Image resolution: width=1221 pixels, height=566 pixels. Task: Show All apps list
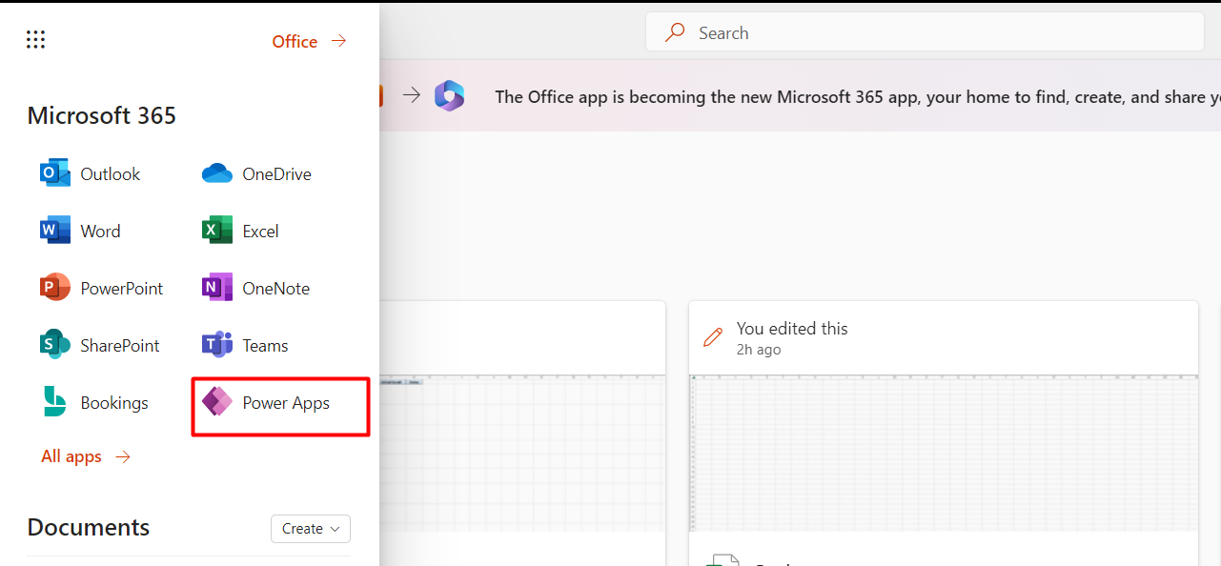tap(86, 456)
